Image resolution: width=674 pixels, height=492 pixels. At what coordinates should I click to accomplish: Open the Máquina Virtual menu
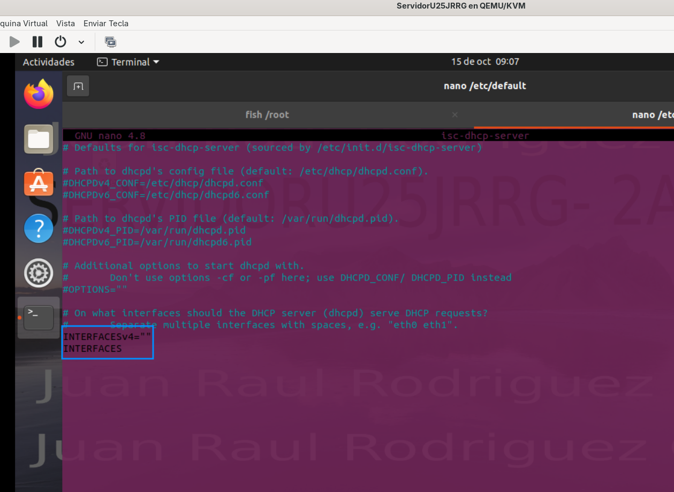[23, 24]
